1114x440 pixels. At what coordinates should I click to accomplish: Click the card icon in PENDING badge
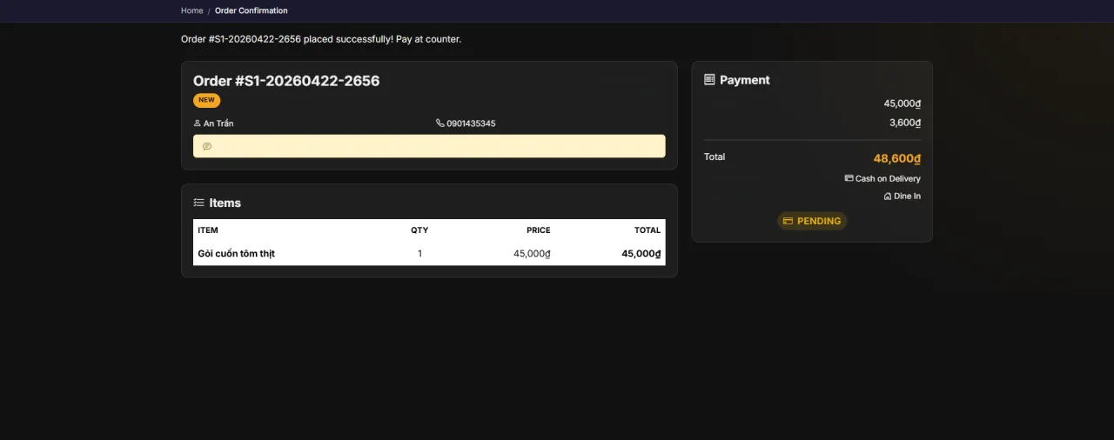pyautogui.click(x=788, y=221)
